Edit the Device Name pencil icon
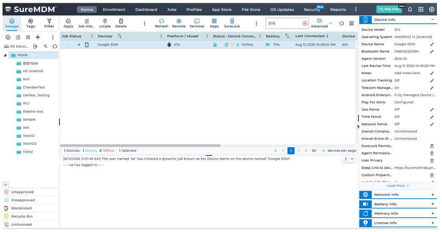The height and width of the screenshot is (232, 442). (x=432, y=44)
